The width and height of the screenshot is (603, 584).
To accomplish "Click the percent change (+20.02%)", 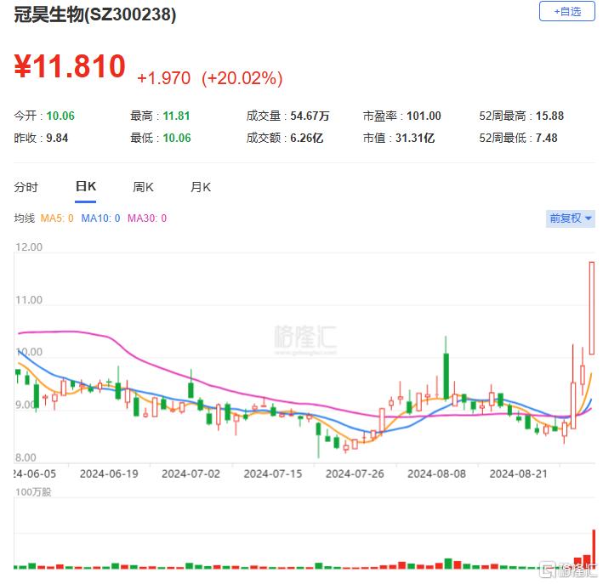I will [x=242, y=78].
